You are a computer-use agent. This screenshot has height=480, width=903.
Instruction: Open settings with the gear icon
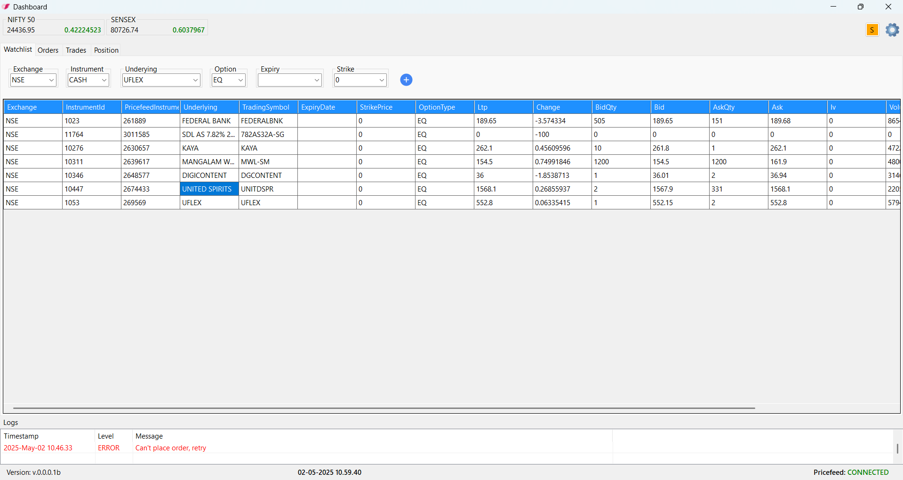coord(892,30)
